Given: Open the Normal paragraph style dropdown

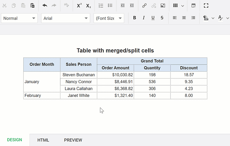Looking at the screenshot, I should pyautogui.click(x=19, y=18).
